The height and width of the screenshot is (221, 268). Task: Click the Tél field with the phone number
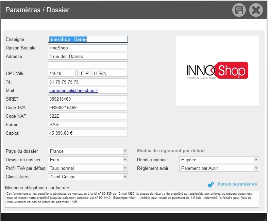[88, 82]
